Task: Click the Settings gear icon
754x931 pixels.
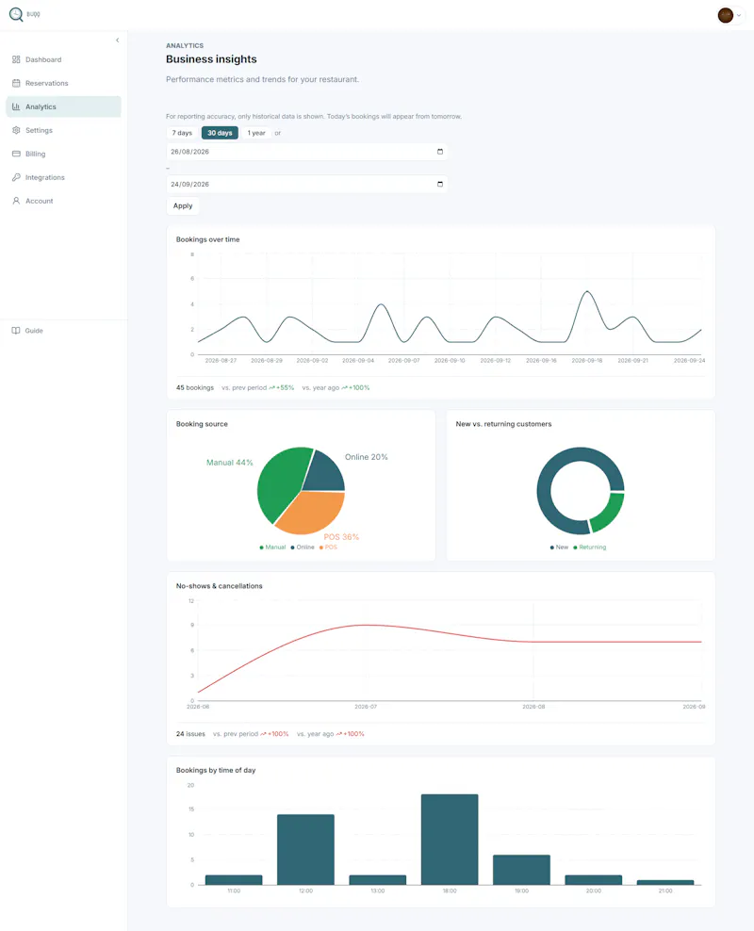Action: (x=16, y=130)
